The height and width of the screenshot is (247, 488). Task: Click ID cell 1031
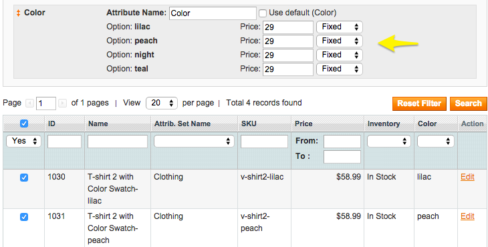(56, 216)
